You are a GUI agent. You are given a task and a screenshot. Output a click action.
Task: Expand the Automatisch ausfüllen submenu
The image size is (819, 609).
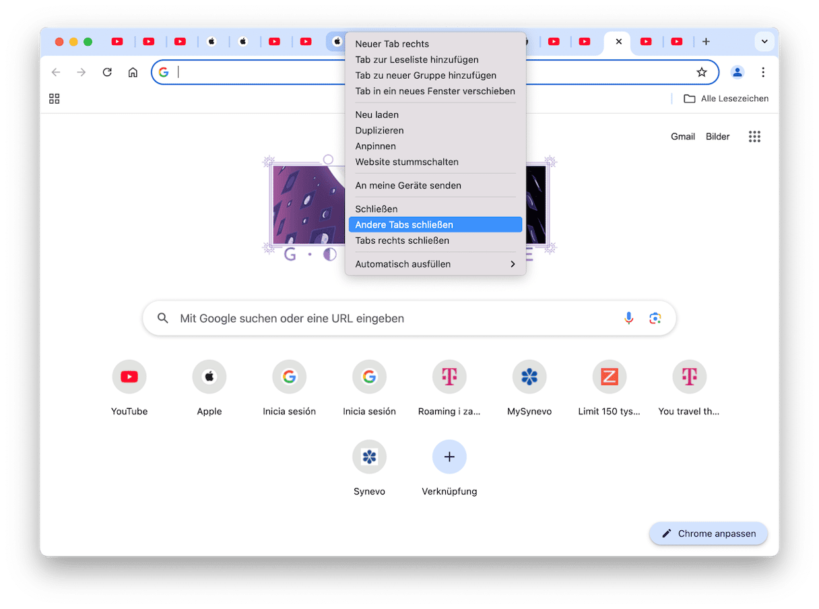(x=435, y=264)
